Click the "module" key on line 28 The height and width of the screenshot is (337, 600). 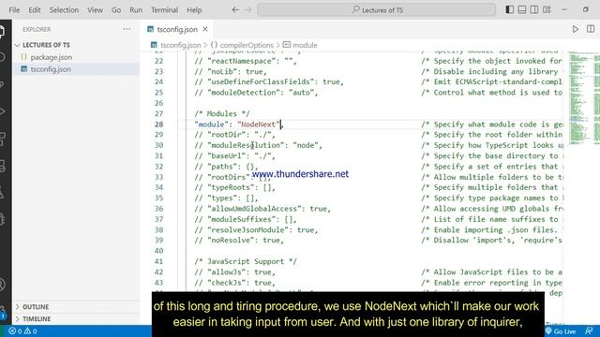click(211, 125)
